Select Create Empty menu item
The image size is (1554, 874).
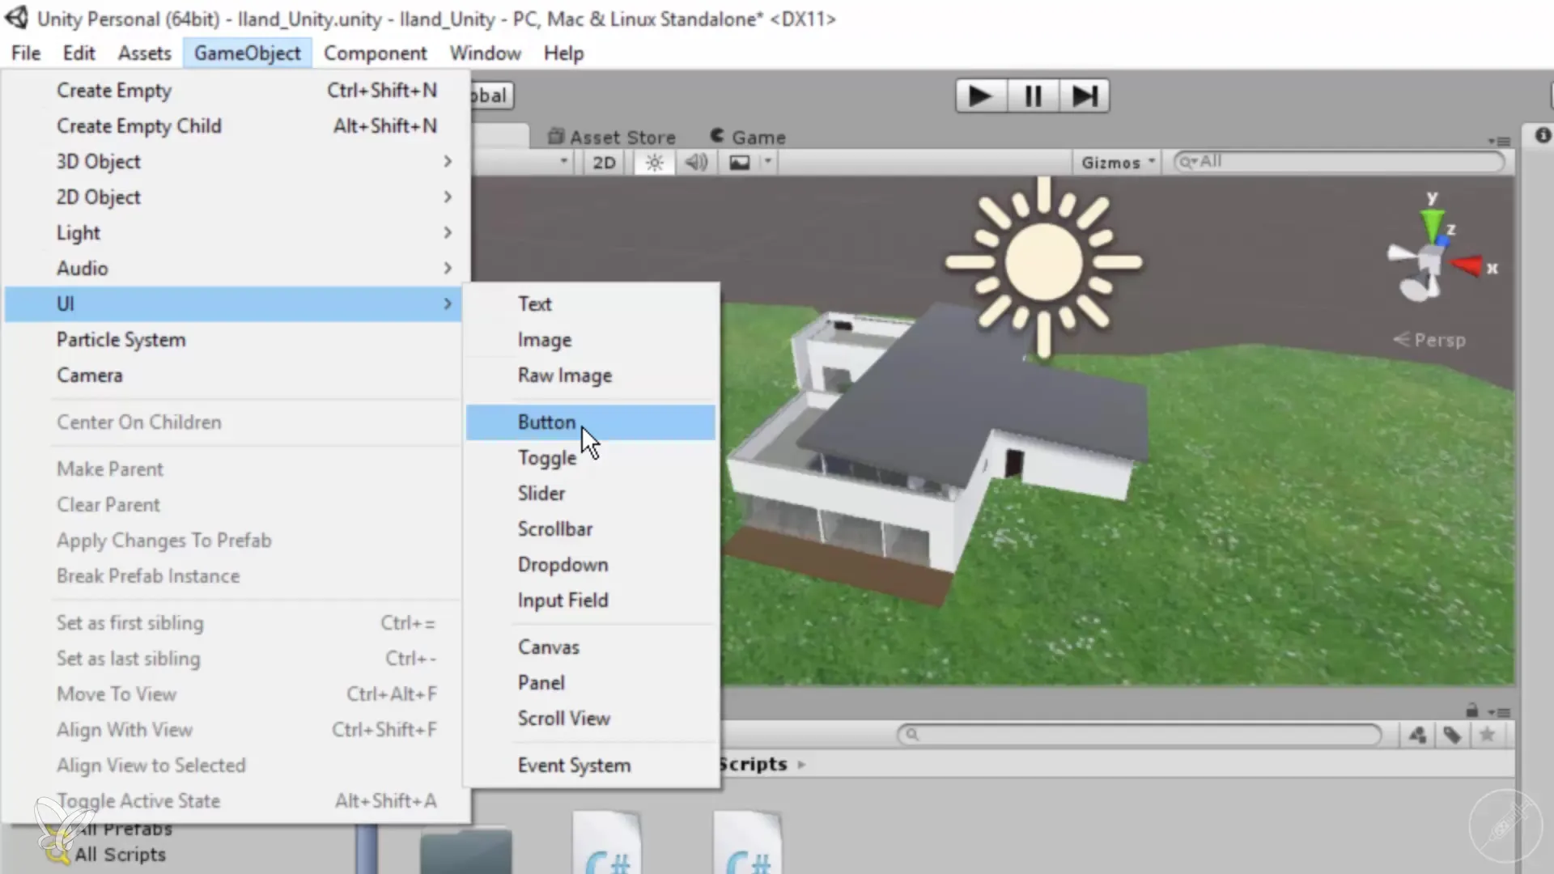[235, 91]
